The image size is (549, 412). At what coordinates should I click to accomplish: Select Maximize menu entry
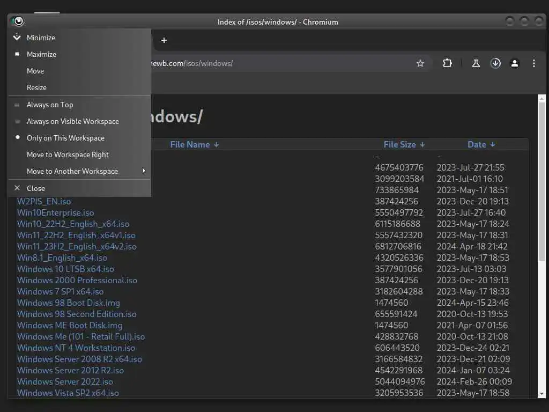coord(79,54)
